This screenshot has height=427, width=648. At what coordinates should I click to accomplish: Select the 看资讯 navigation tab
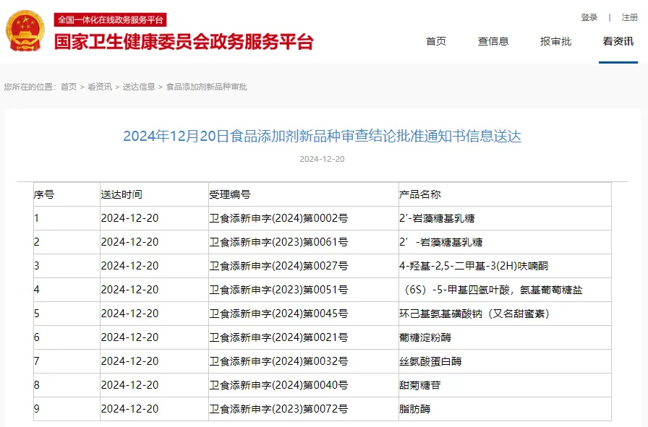coord(618,41)
